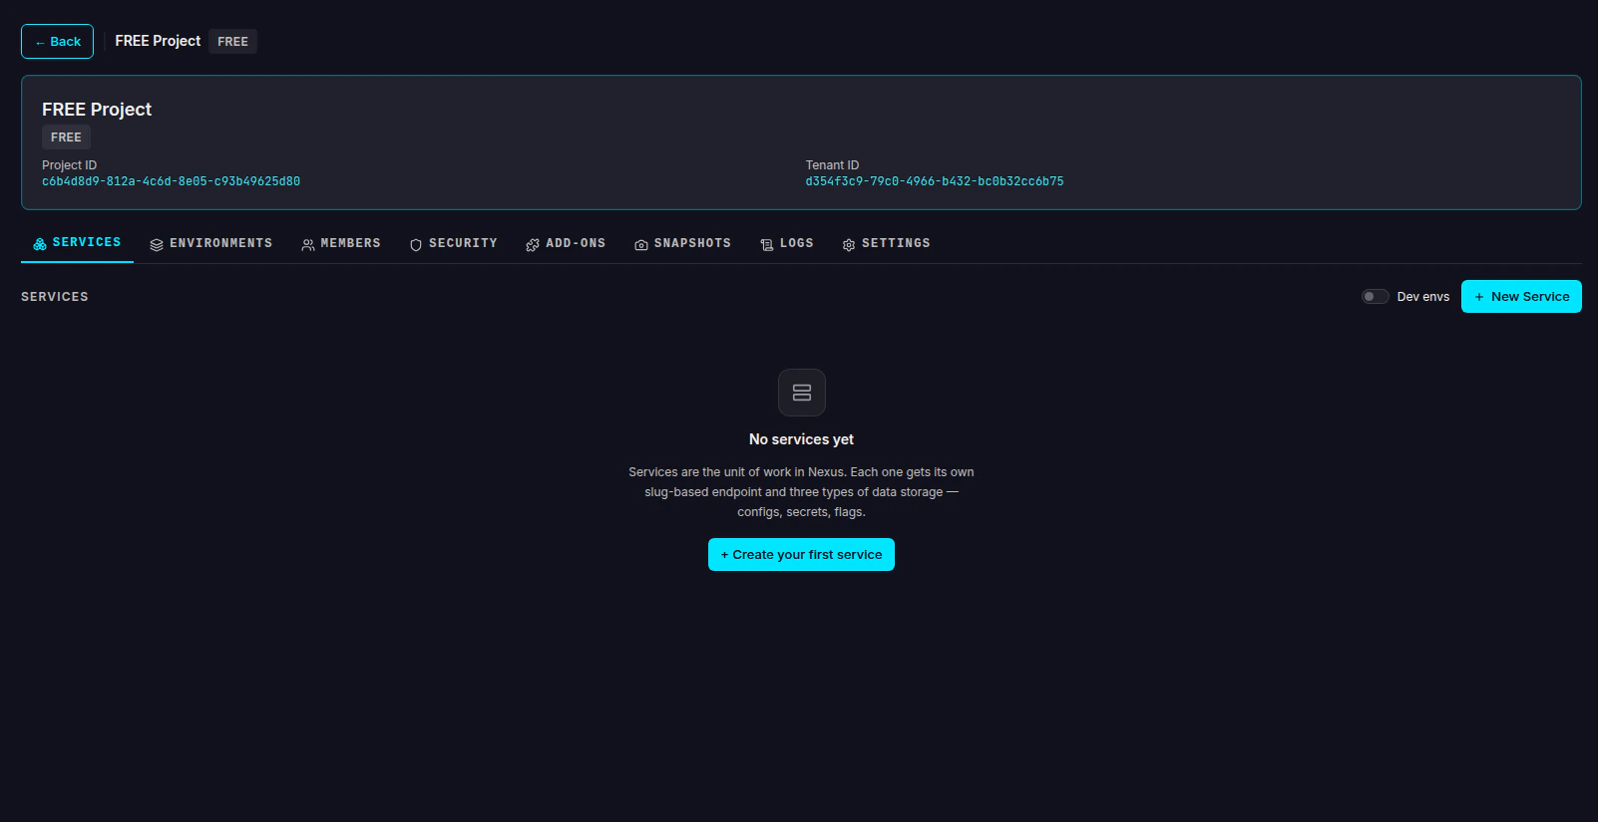Open the Settings tab
Screen dimensions: 1598x822
[887, 244]
